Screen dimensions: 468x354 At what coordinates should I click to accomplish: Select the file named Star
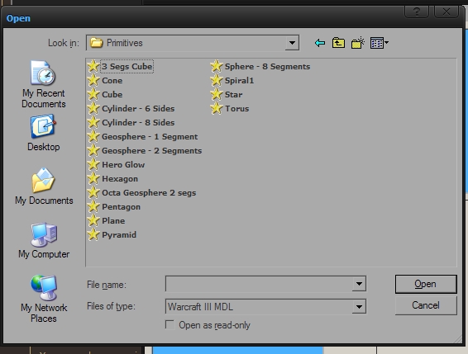point(233,94)
